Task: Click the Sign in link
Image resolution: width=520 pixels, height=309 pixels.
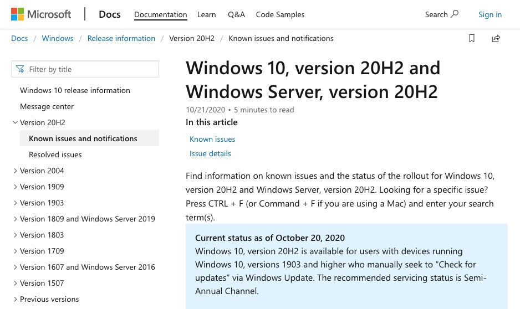Action: 490,14
